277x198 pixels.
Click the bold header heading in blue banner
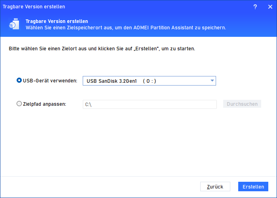point(57,21)
